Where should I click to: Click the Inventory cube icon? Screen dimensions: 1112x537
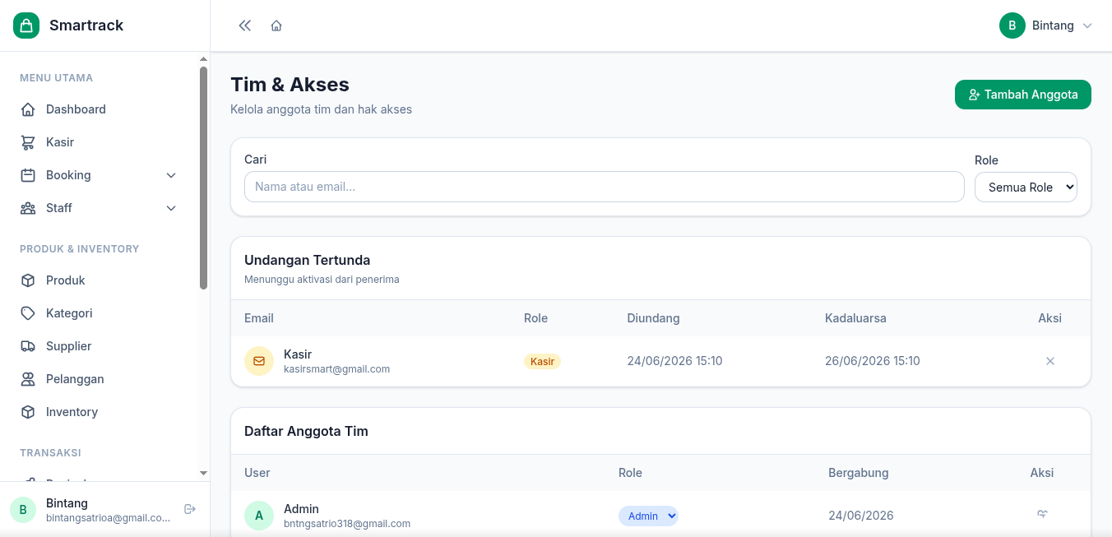pyautogui.click(x=28, y=412)
